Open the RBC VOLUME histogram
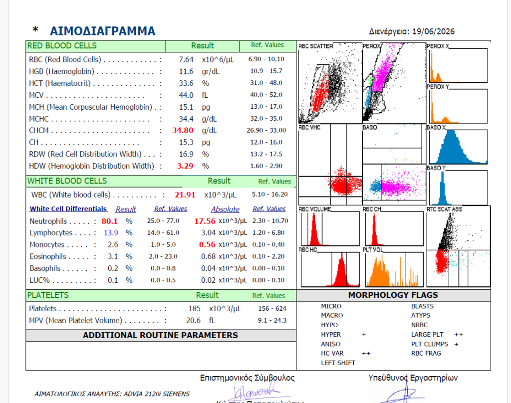Image resolution: width=511 pixels, height=403 pixels. (x=330, y=227)
